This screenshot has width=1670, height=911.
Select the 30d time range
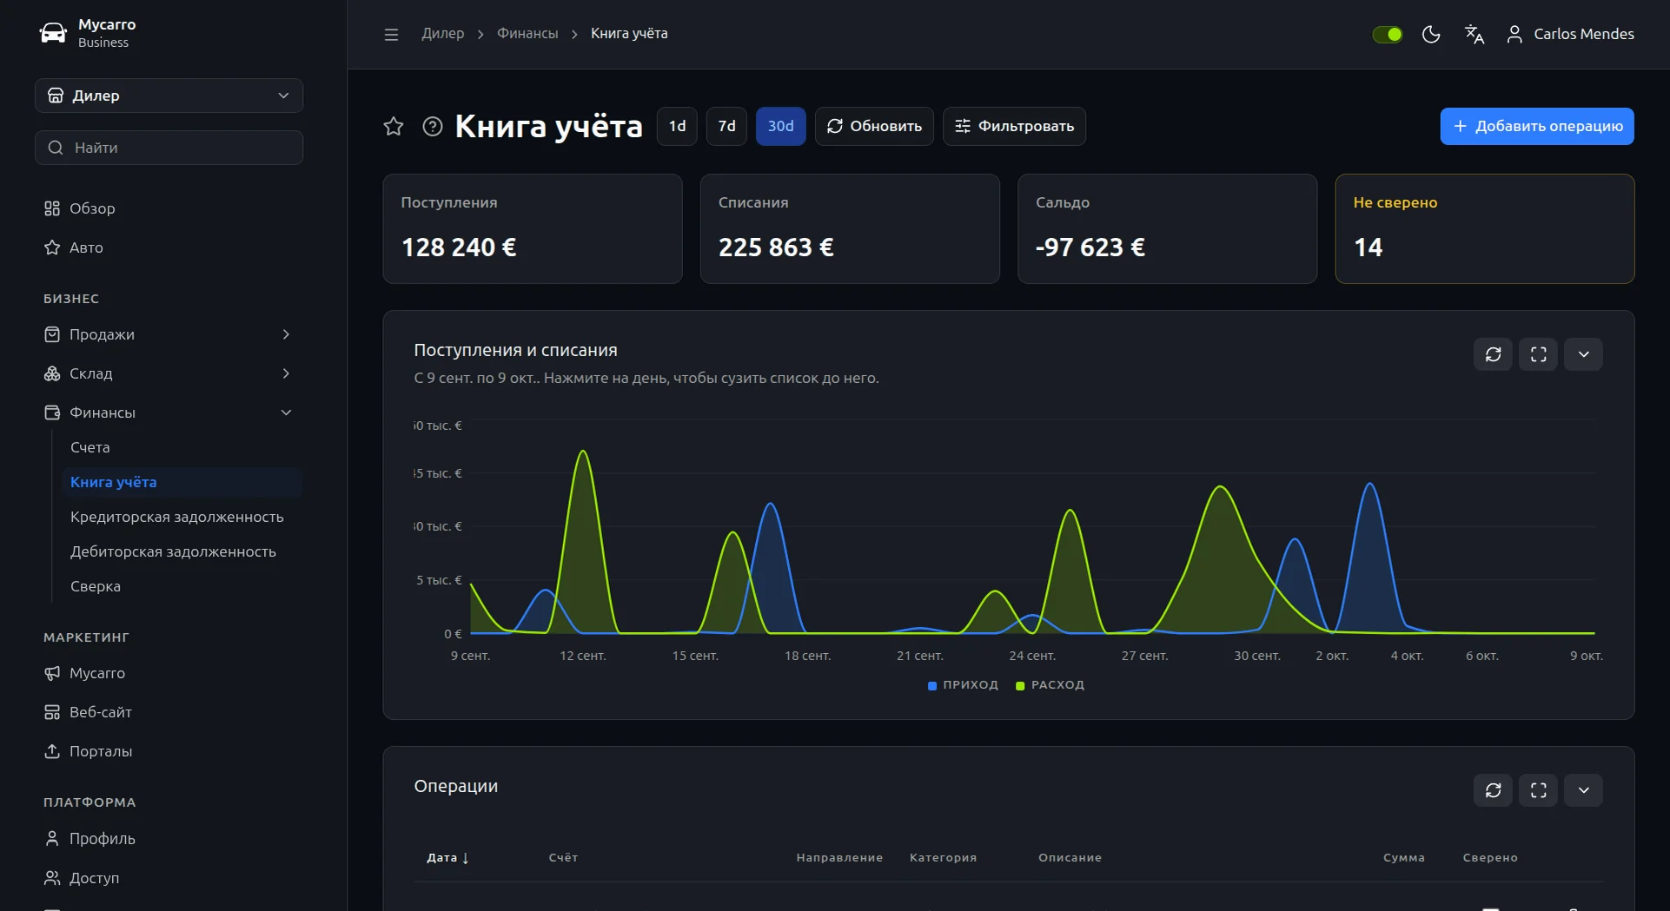(780, 126)
